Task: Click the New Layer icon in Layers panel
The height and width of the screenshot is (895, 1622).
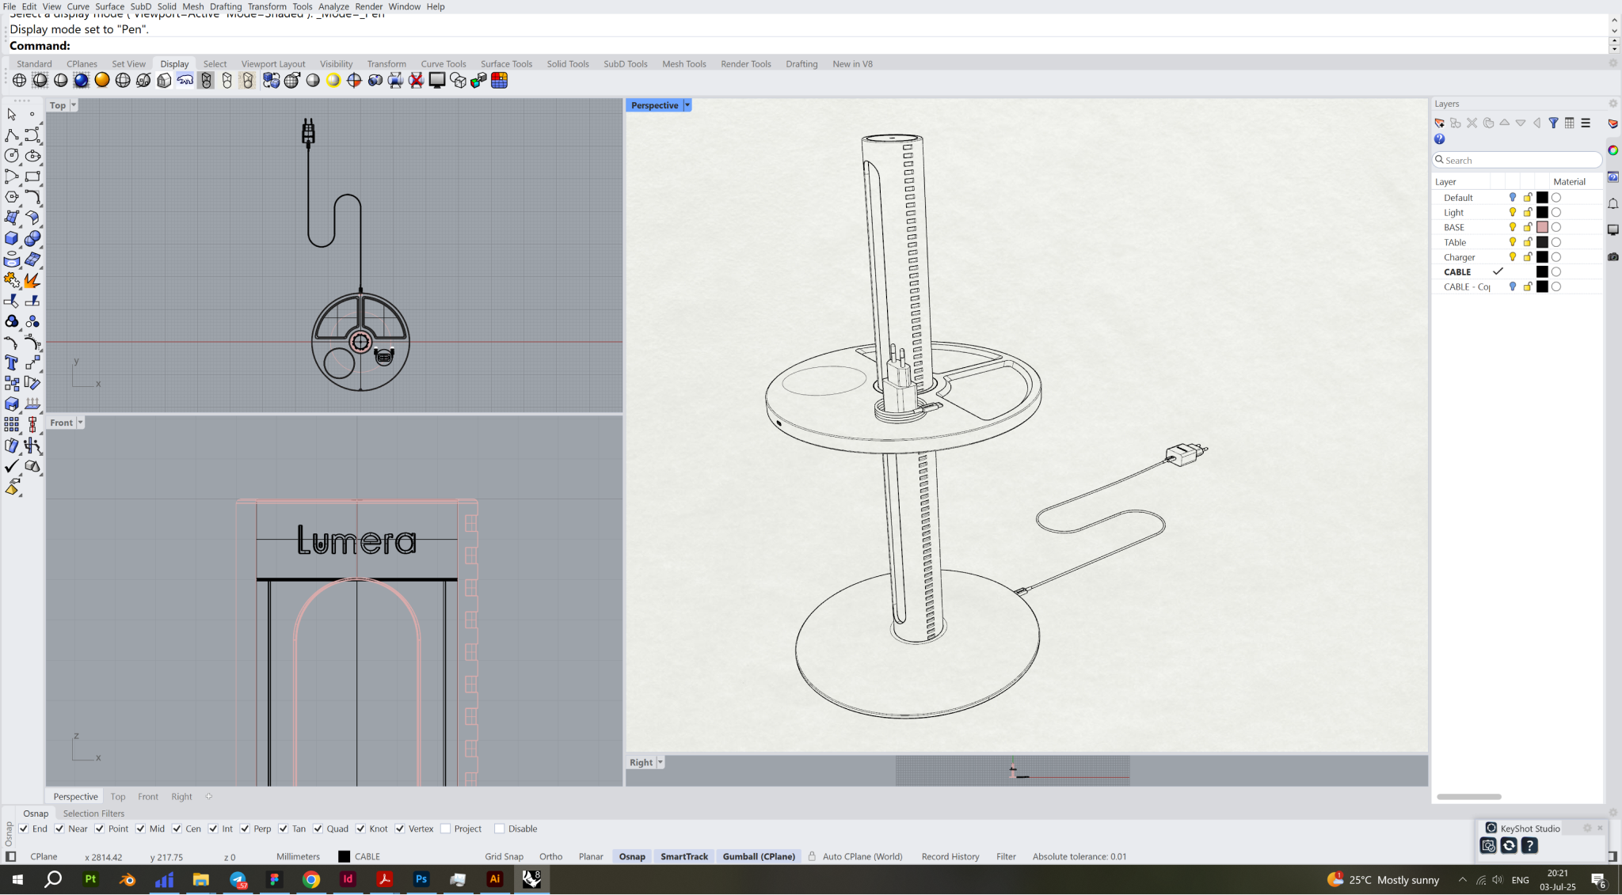Action: click(x=1439, y=123)
